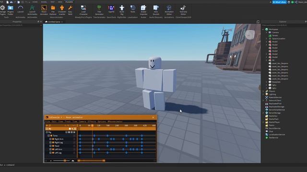Click the What's New button
Image resolution: width=307 pixels, height=172 pixels.
pos(279,2)
